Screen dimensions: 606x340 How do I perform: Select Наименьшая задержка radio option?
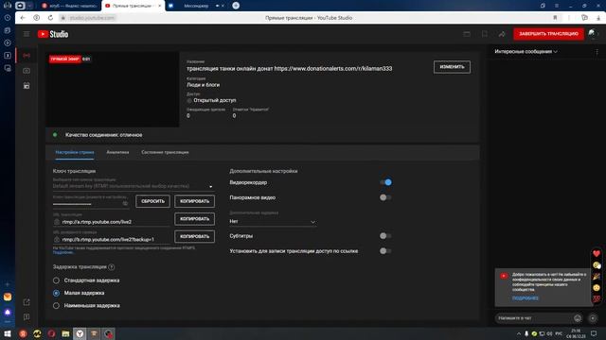point(56,306)
